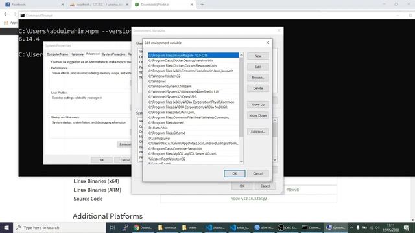The image size is (415, 233).
Task: Click Cancel in Environment Variables window
Action: coord(265,186)
